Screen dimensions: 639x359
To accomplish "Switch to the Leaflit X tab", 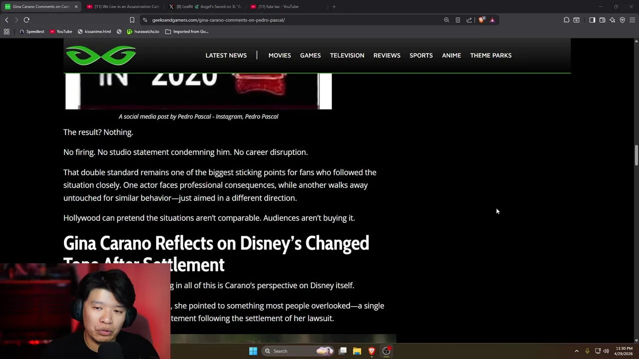I will click(x=205, y=6).
